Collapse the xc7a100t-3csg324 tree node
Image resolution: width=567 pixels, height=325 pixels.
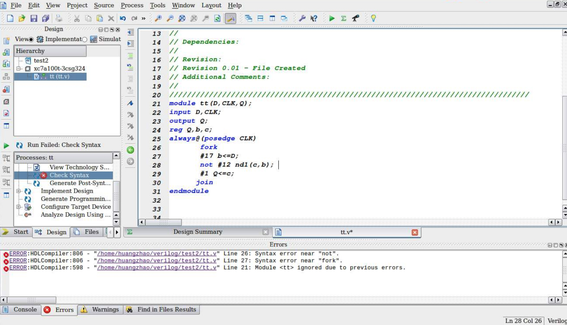[19, 69]
